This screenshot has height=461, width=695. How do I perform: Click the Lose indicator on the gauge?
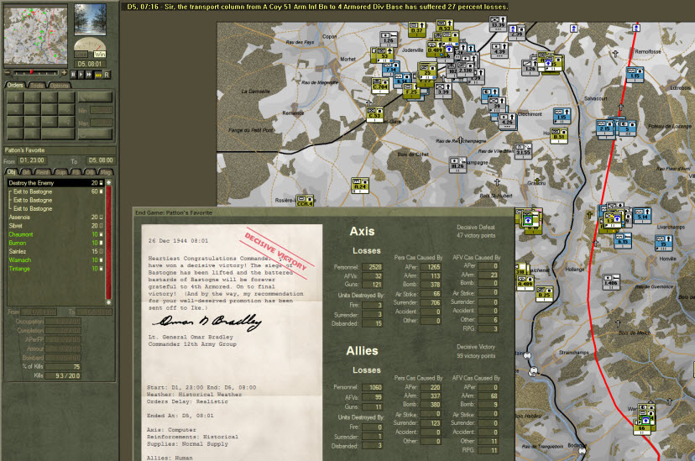81,54
